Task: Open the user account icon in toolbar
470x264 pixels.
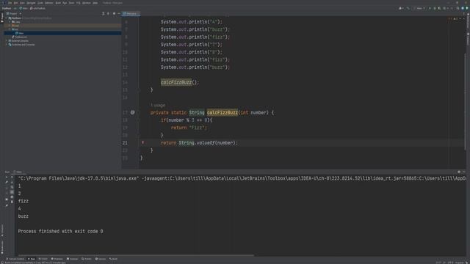Action: (x=401, y=8)
